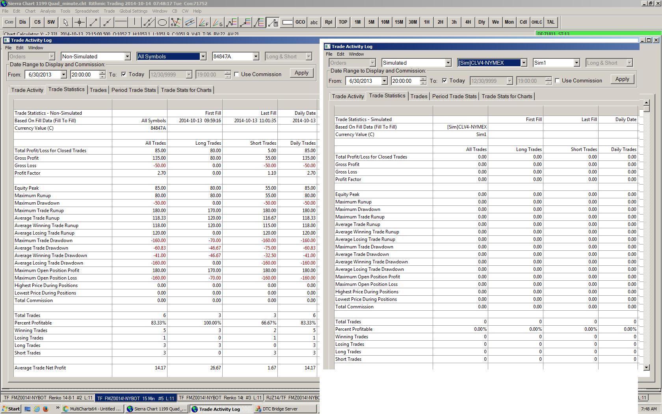Select the horizontal line drawing tool
Viewport: 662px width, 414px height.
coord(121,22)
